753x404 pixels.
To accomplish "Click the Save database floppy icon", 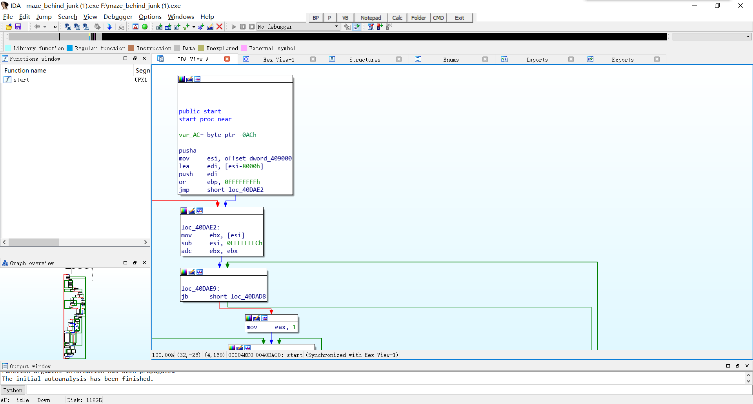I will [18, 27].
